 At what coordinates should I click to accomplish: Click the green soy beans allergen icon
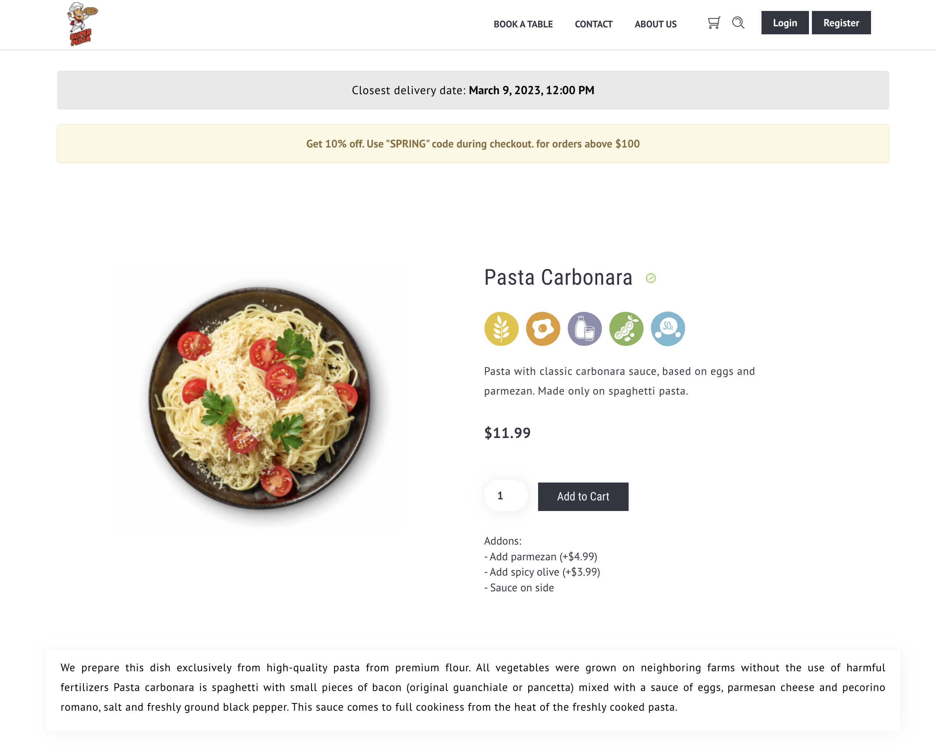(626, 329)
